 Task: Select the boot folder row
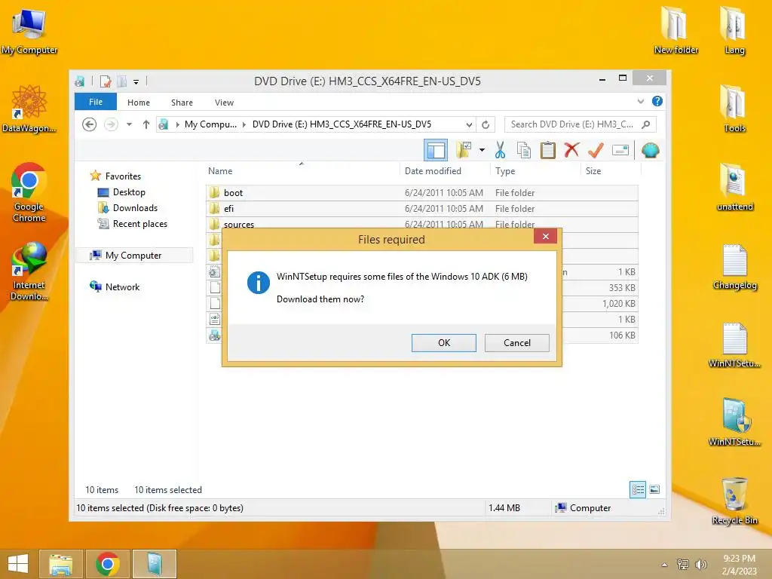(x=422, y=192)
